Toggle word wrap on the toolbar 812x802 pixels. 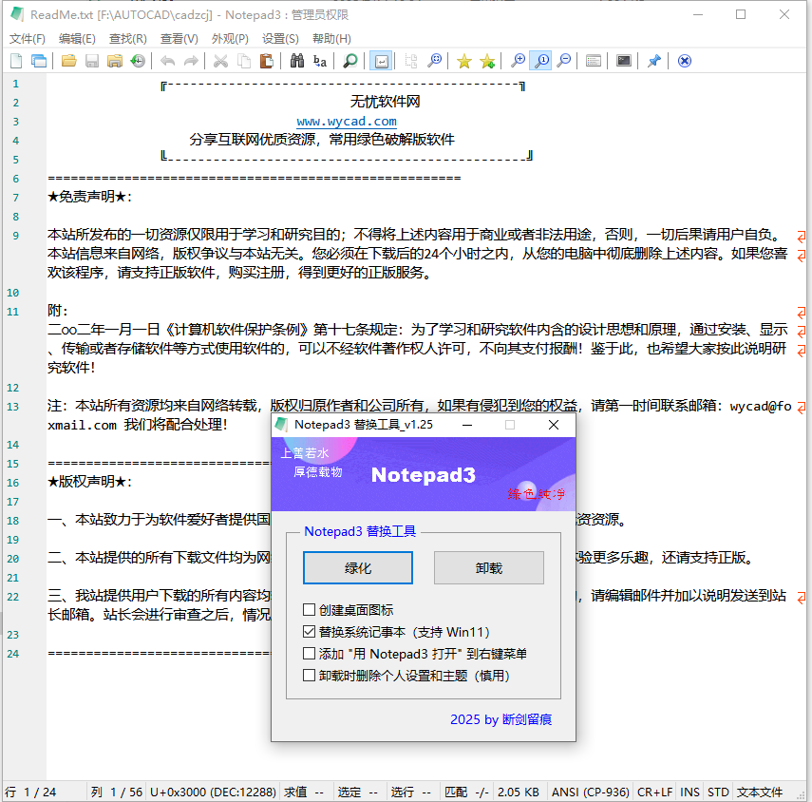tap(381, 61)
